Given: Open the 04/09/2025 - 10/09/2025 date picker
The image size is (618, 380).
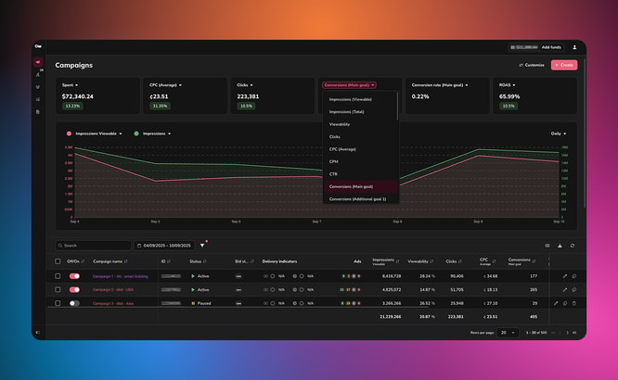Looking at the screenshot, I should click(x=163, y=246).
